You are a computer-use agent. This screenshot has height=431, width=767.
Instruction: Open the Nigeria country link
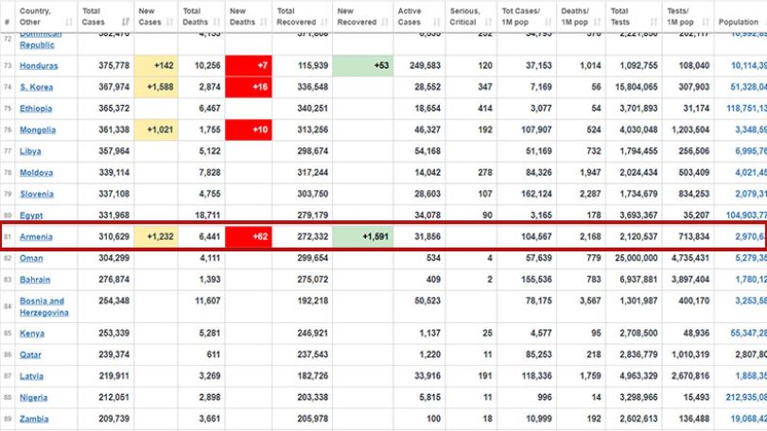pos(34,397)
